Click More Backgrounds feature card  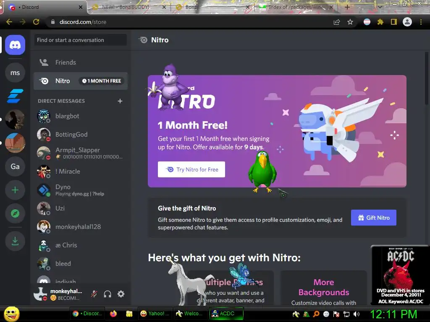point(324,288)
